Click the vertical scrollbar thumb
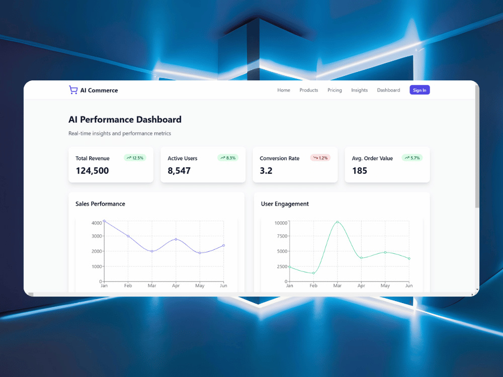This screenshot has height=377, width=503. [x=477, y=146]
